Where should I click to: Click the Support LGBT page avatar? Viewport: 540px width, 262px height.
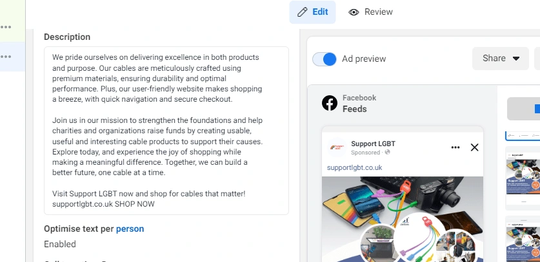[x=337, y=147]
